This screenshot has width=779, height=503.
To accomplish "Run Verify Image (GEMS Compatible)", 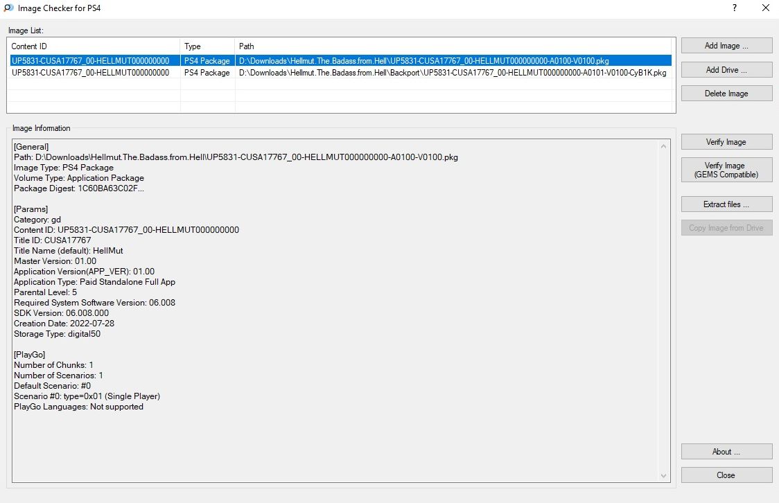I will (726, 170).
